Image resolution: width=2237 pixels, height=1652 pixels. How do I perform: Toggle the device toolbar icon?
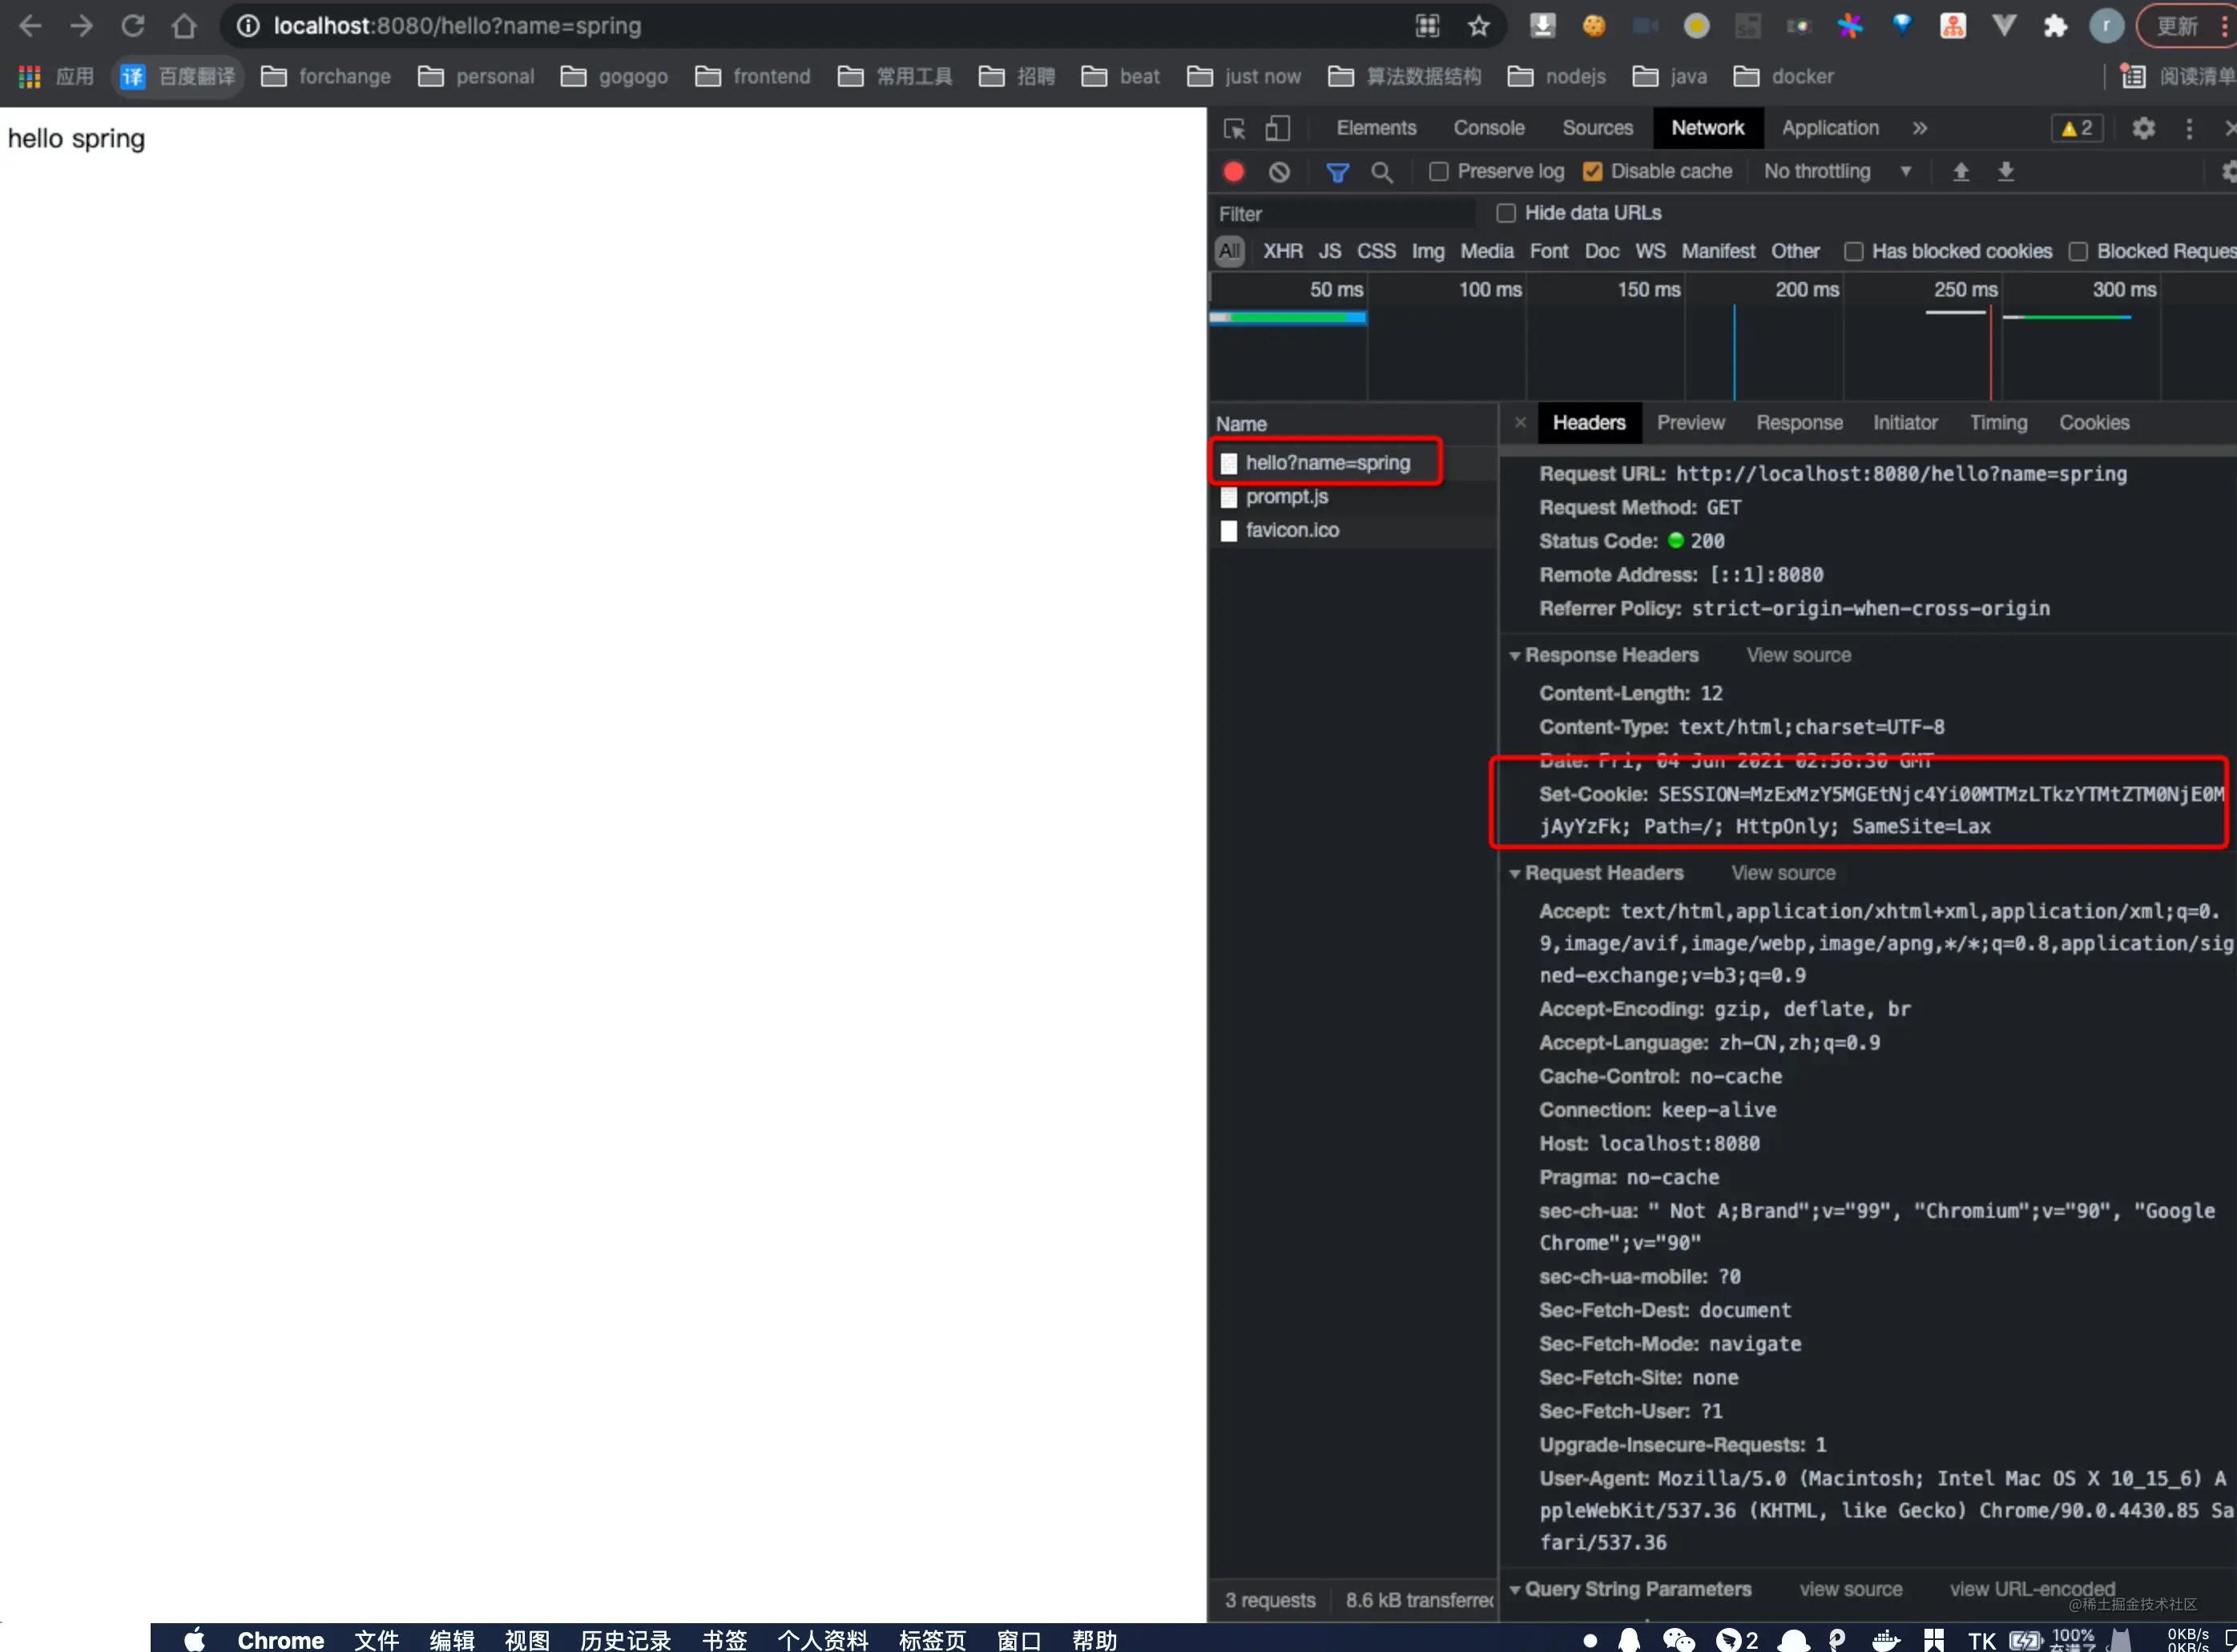click(1277, 128)
